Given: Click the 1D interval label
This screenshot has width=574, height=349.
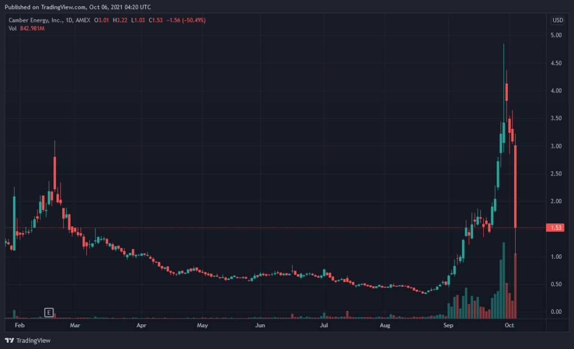Looking at the screenshot, I should 69,20.
